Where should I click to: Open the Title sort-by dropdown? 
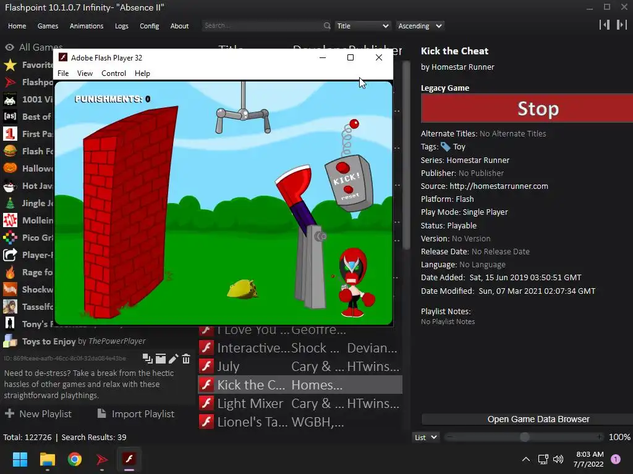coord(362,26)
